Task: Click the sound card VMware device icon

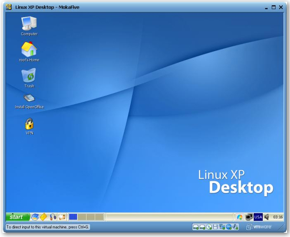Action: pos(235,227)
